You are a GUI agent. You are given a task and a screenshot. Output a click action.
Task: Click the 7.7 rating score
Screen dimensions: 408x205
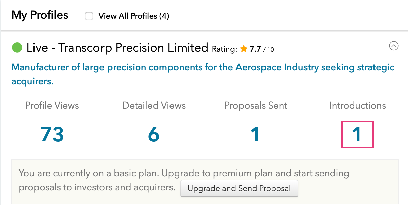point(255,49)
